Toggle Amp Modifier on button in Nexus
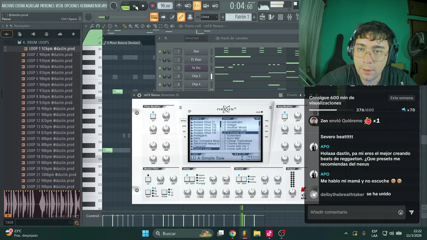427x240 pixels. (285, 116)
